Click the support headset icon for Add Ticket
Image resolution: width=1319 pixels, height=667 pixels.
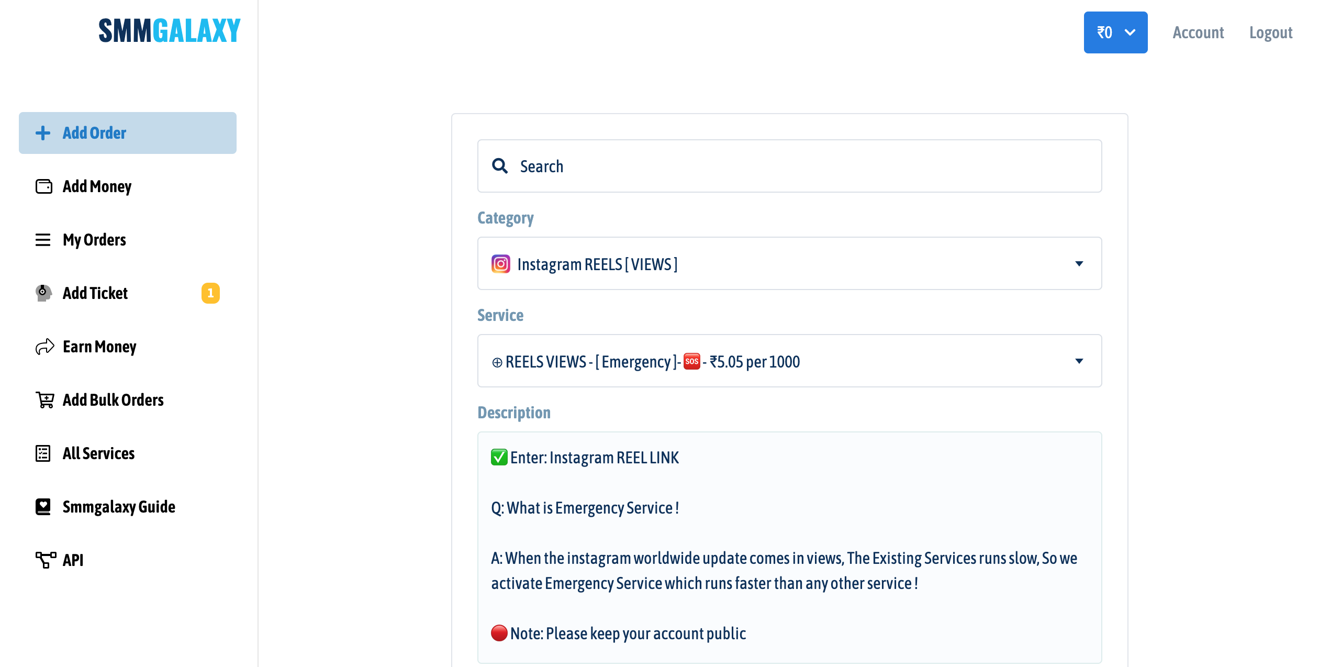point(43,293)
